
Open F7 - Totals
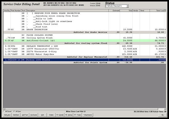78,115
